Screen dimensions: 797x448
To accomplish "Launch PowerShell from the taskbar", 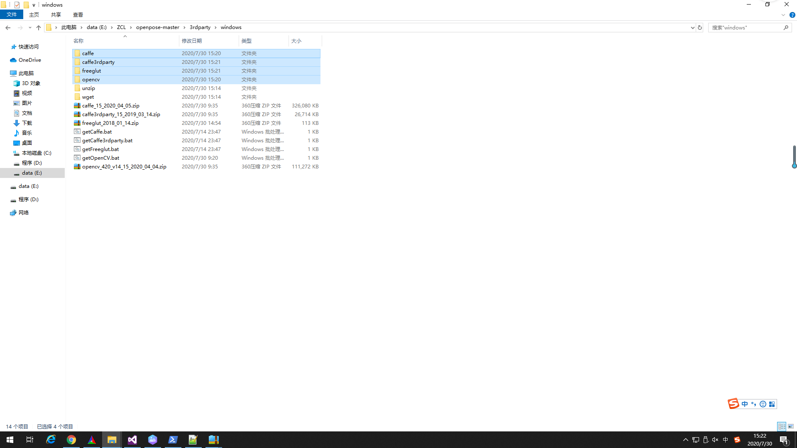I will point(173,439).
